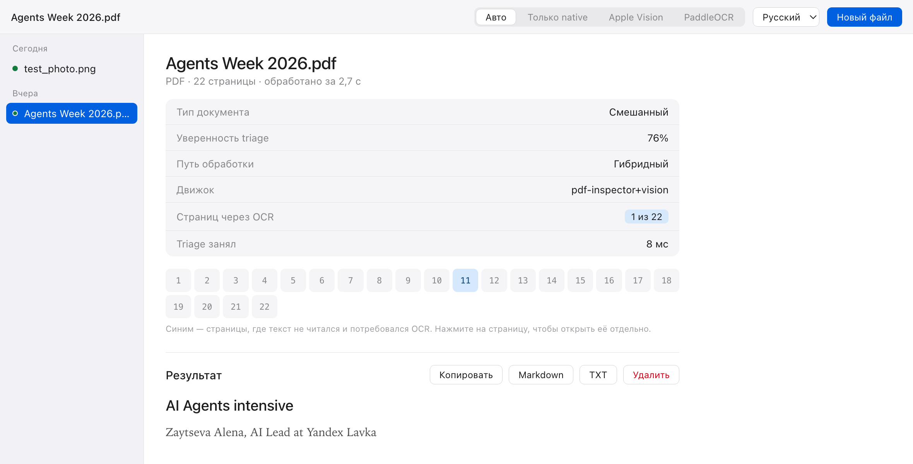This screenshot has width=913, height=464.
Task: Export result as Markdown
Action: [541, 375]
